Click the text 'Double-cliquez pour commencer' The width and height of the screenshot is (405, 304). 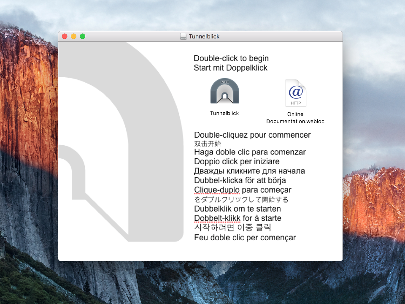coord(252,135)
